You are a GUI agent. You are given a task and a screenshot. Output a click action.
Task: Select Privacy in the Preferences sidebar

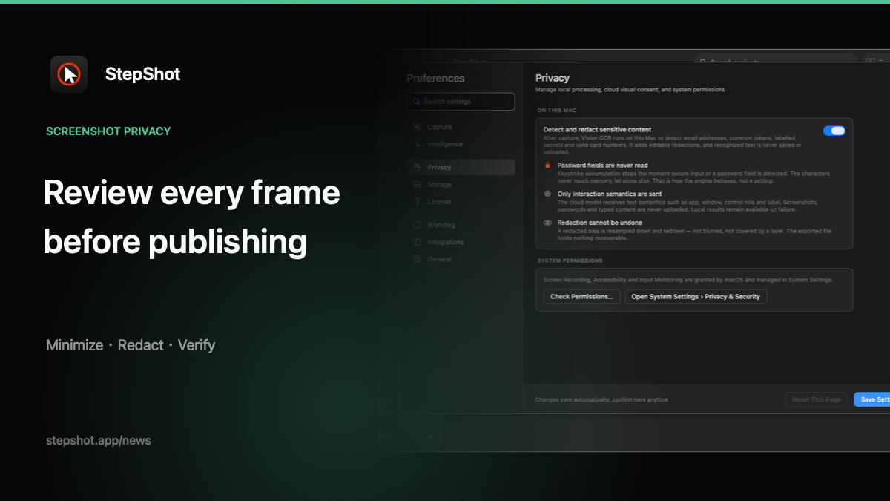[x=461, y=167]
